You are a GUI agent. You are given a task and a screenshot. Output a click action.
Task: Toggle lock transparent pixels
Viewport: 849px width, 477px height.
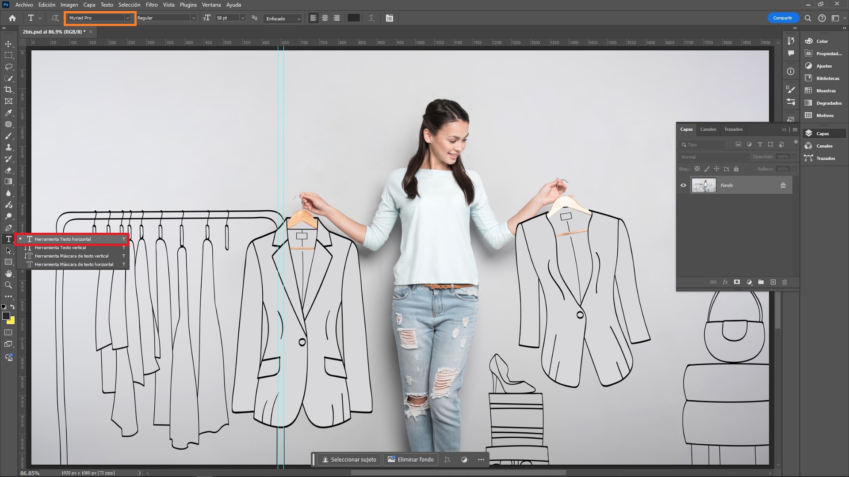(697, 169)
